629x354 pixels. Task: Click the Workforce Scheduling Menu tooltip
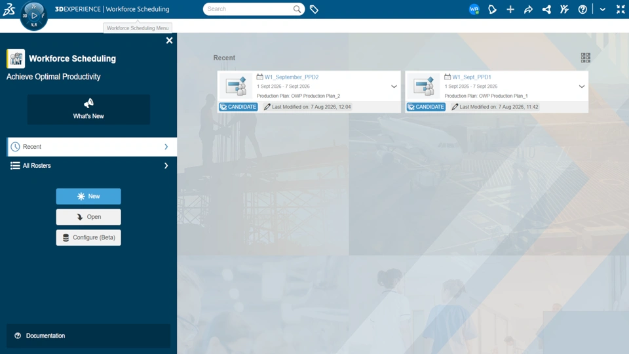coord(138,28)
